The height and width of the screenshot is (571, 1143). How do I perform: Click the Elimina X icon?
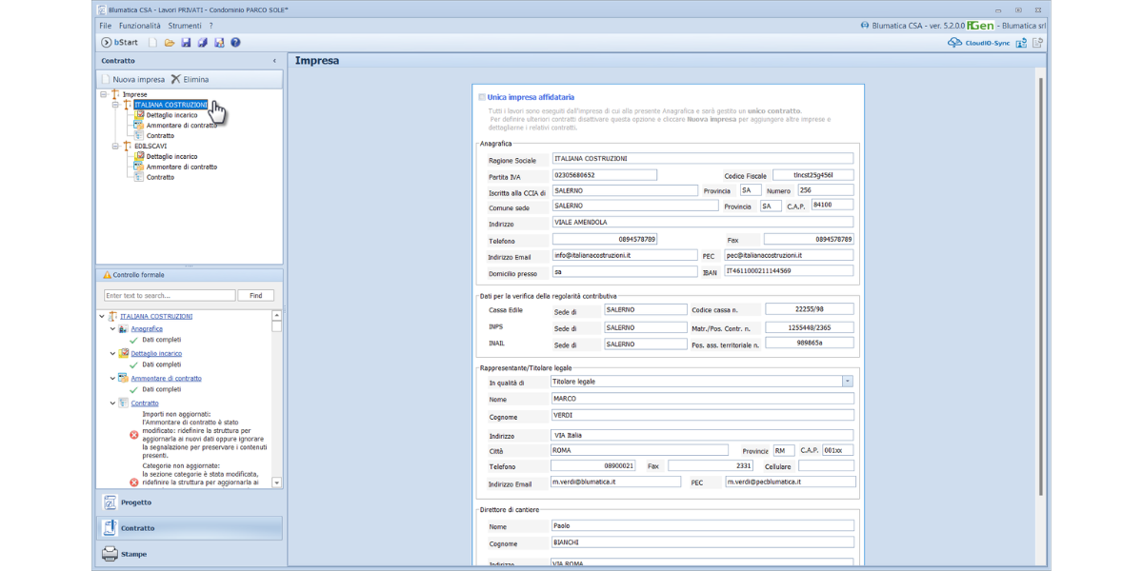click(175, 79)
